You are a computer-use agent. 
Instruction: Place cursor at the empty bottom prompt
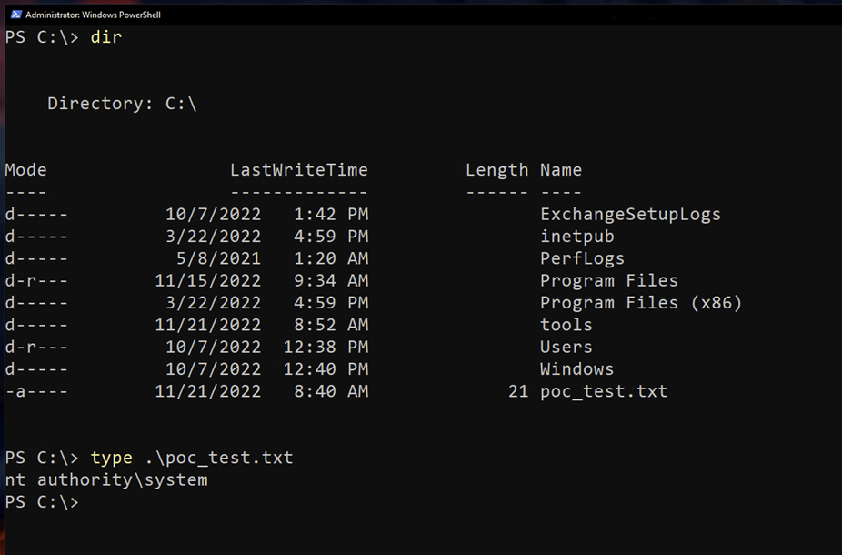point(85,502)
